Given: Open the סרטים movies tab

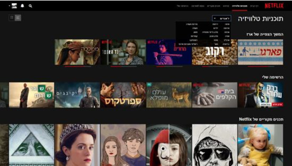Looking at the screenshot, I should 227,6.
